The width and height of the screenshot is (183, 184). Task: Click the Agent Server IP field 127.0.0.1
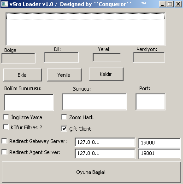click(x=105, y=154)
